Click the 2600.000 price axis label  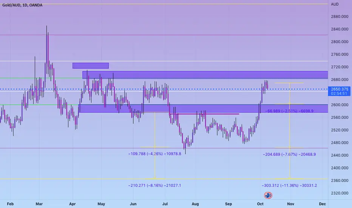[340, 105]
